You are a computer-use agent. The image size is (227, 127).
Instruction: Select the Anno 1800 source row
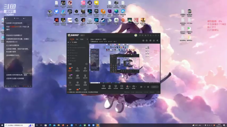pos(78,55)
